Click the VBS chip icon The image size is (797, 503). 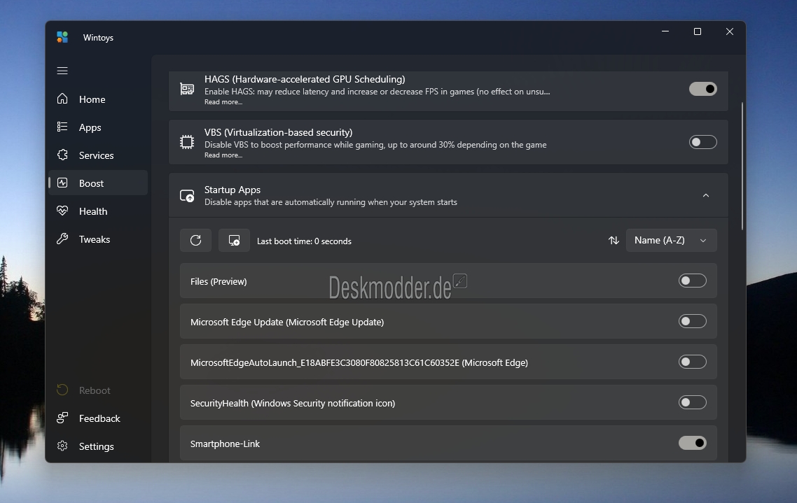[x=187, y=142]
